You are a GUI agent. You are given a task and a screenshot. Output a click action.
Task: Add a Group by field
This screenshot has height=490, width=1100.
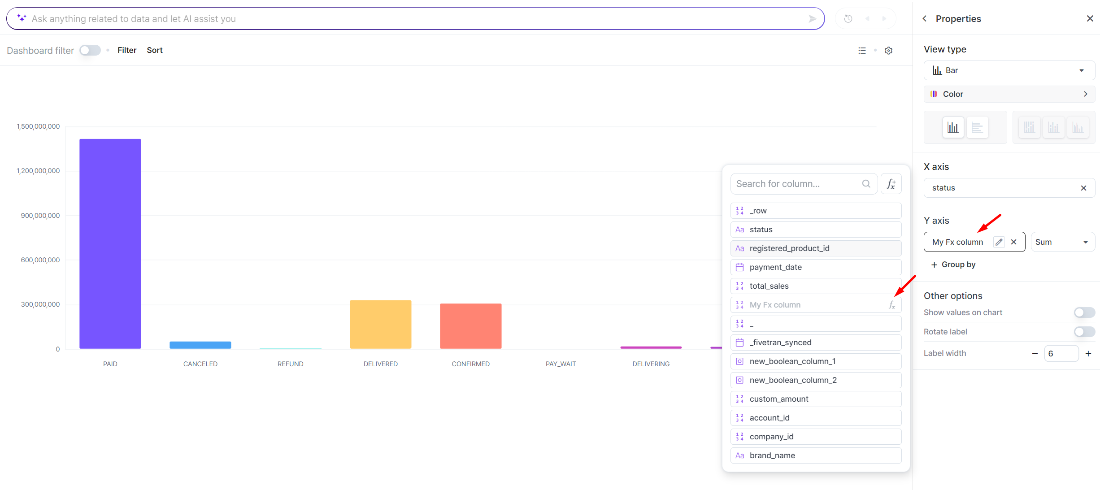click(953, 265)
